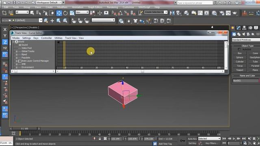Viewport: 260px width, 146px height.
Task: Step to previous frame
Action: coord(229,139)
